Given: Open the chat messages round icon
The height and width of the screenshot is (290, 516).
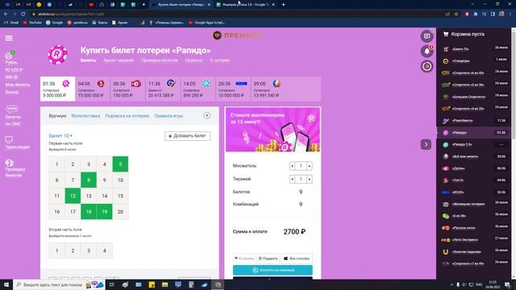Looking at the screenshot, I should pos(427,35).
